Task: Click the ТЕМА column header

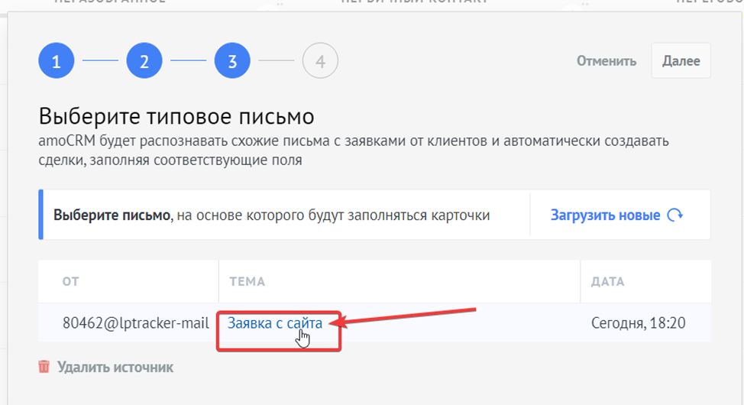Action: pyautogui.click(x=247, y=281)
